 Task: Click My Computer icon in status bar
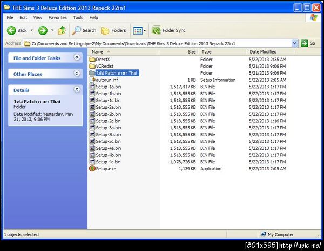pyautogui.click(x=264, y=234)
